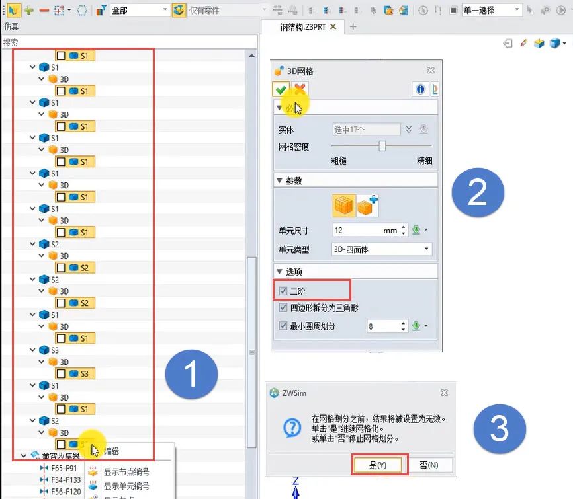Click the green plus add icon

pos(28,10)
